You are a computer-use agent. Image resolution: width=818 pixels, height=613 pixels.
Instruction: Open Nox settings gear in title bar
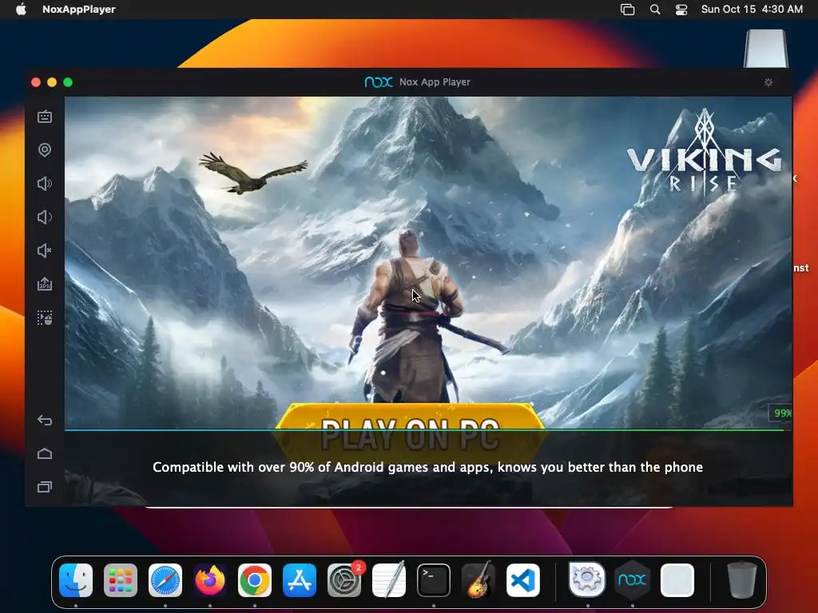[x=768, y=82]
